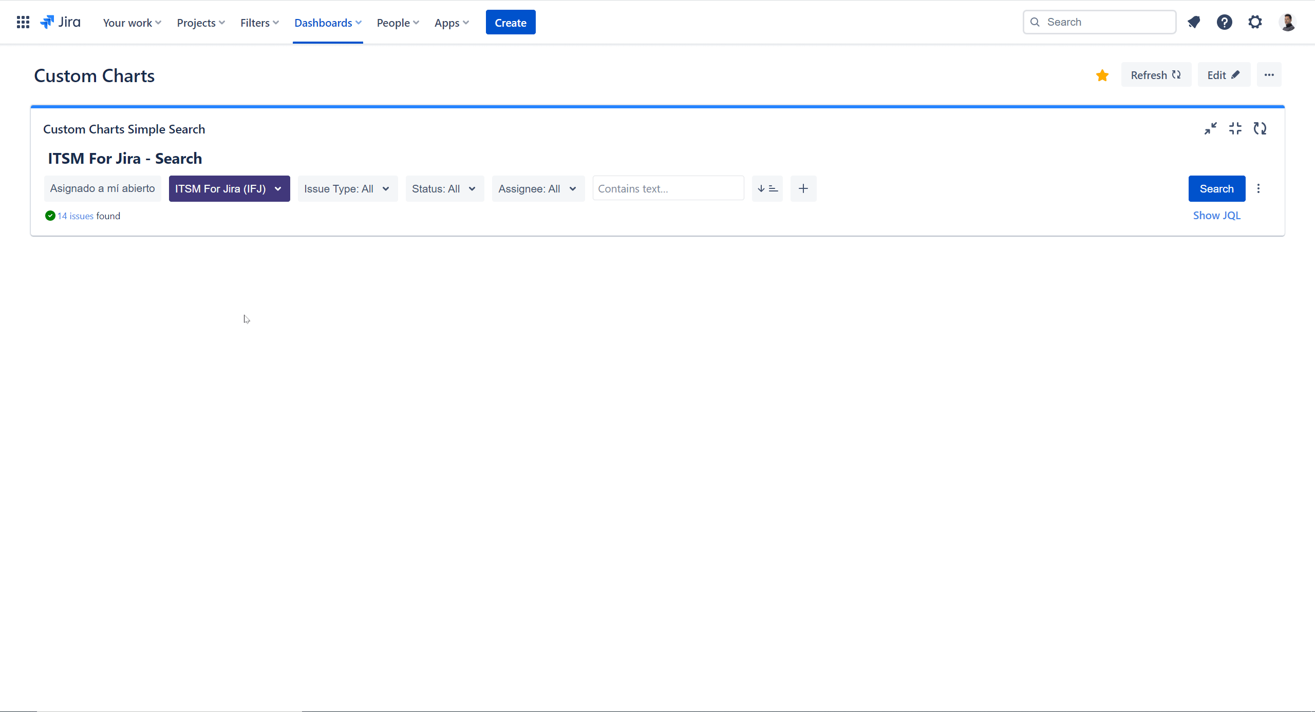Screen dimensions: 1315x712
Task: Open the settings gear icon
Action: point(1255,22)
